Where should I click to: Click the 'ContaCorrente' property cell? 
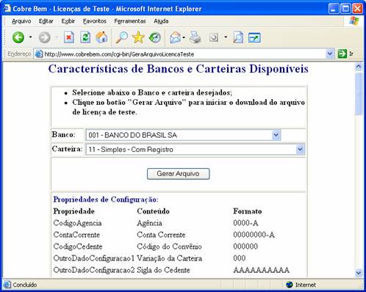(76, 235)
